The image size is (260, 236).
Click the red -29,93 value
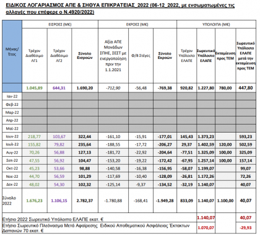246,228
